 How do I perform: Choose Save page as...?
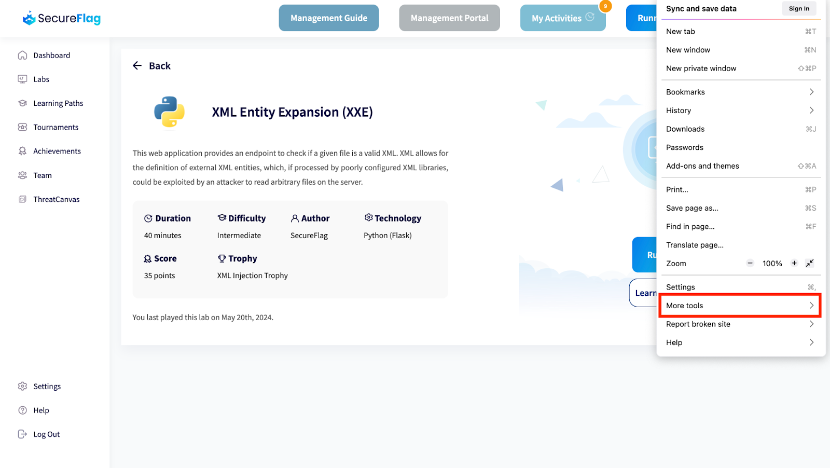click(740, 208)
